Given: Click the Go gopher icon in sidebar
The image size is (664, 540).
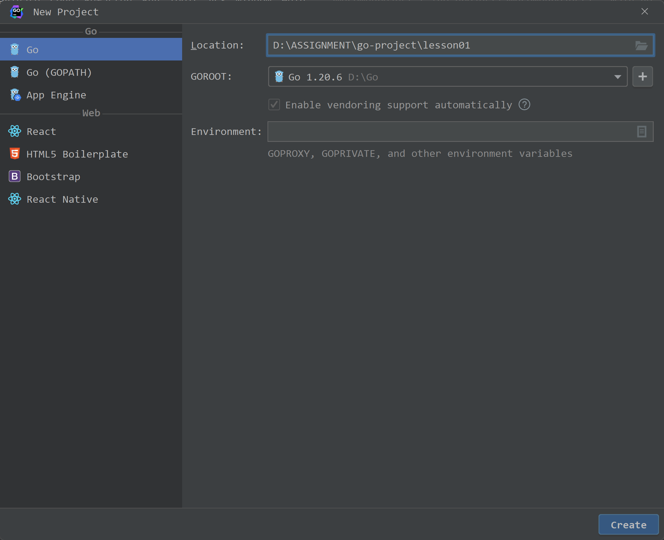Looking at the screenshot, I should 15,50.
